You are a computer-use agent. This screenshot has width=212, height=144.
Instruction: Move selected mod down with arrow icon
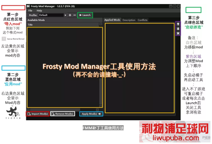pyautogui.click(x=178, y=29)
